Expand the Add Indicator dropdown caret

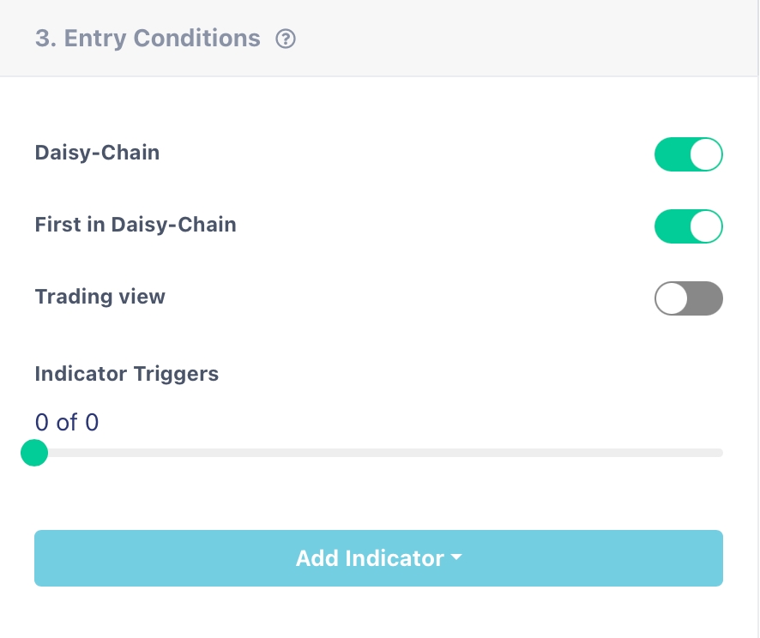coord(455,558)
